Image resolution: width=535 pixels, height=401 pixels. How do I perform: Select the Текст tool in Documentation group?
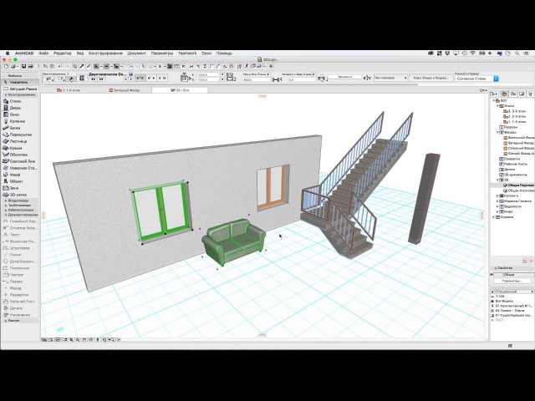pyautogui.click(x=20, y=235)
